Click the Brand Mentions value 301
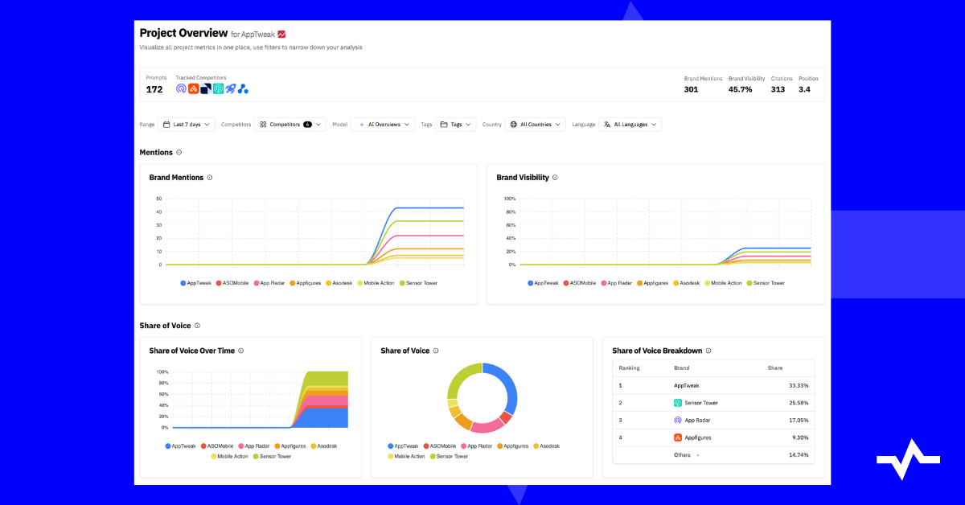This screenshot has height=505, width=965. [x=691, y=89]
